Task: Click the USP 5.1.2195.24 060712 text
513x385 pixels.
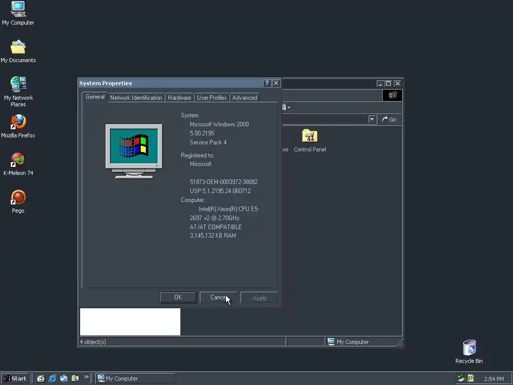Action: pos(220,191)
